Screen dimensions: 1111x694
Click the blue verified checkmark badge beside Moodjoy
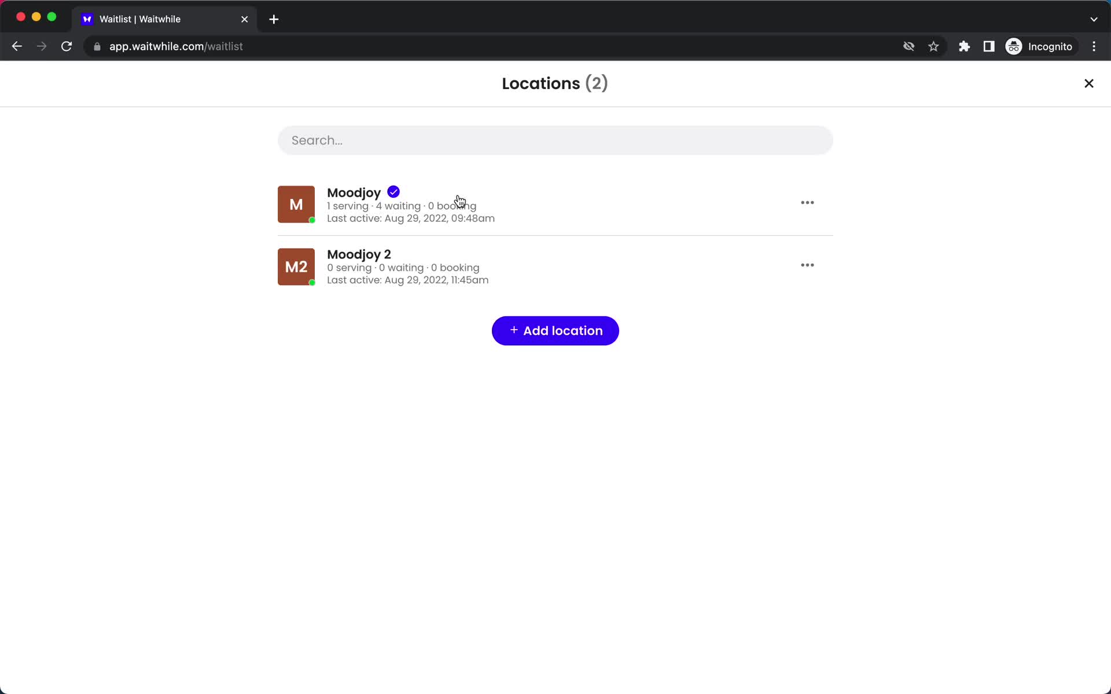point(393,192)
